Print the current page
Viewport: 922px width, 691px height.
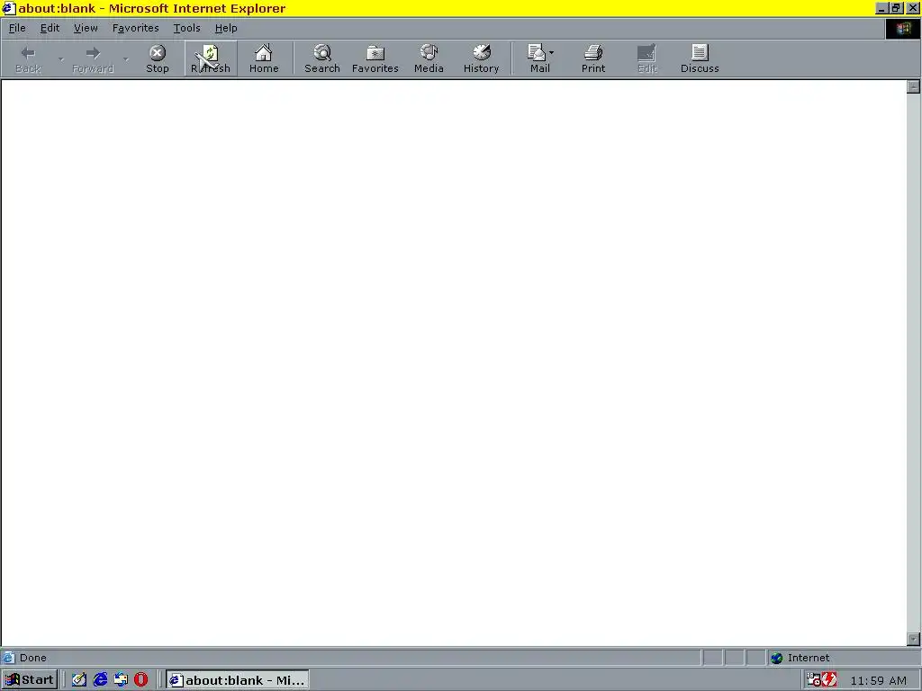tap(593, 58)
